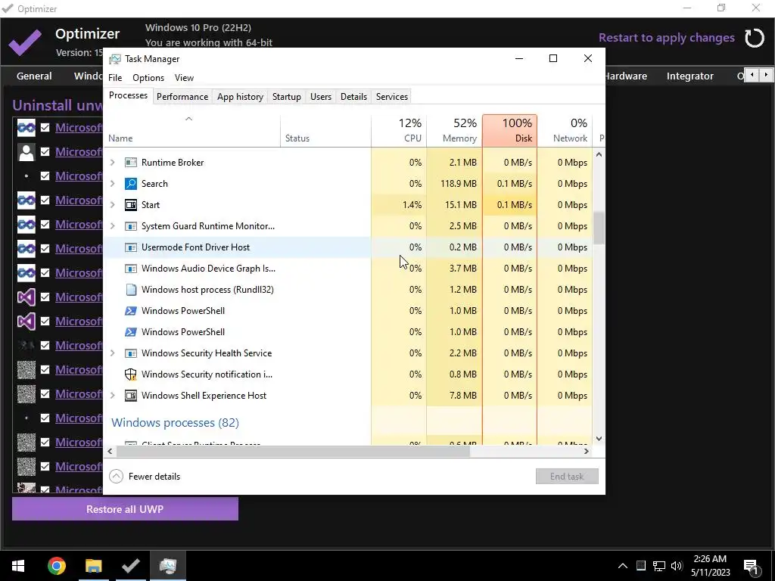Click the Runtime Broker process icon
Viewport: 775px width, 581px height.
(x=130, y=163)
